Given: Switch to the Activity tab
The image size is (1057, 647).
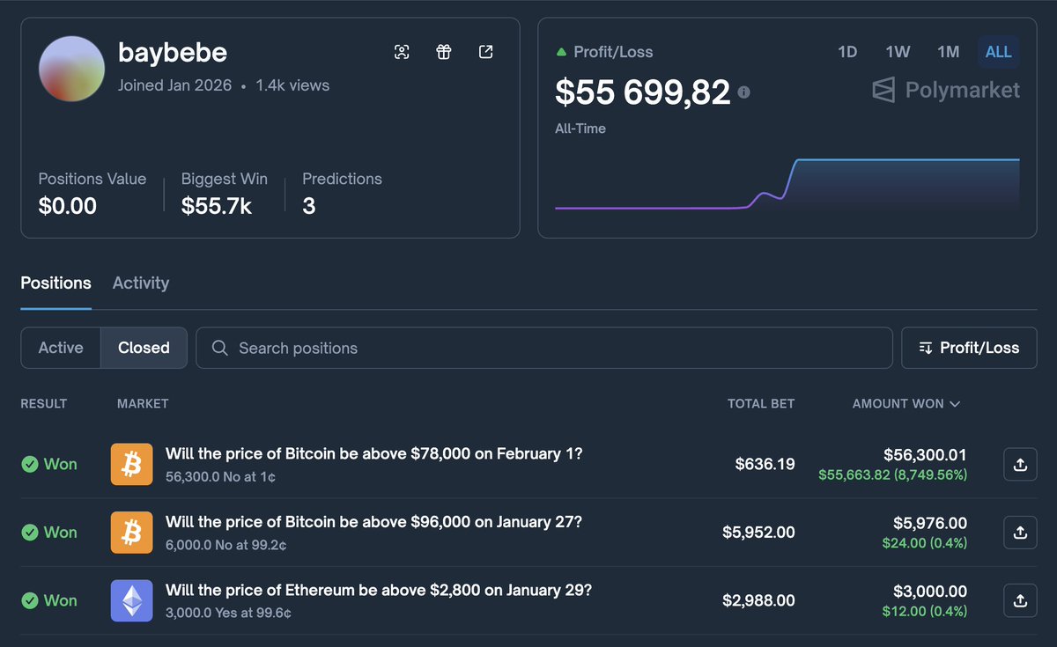Looking at the screenshot, I should (x=141, y=283).
